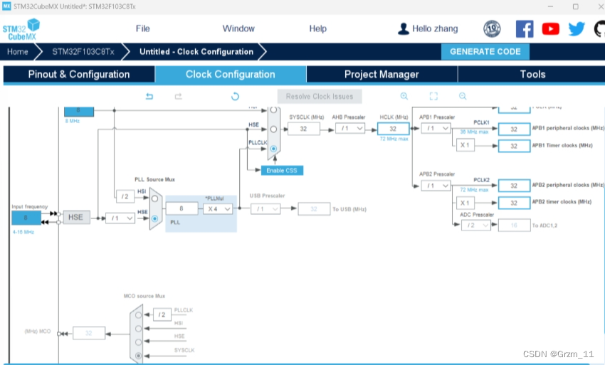Switch to Clock Configuration tab
This screenshot has height=365, width=605.
tap(231, 74)
